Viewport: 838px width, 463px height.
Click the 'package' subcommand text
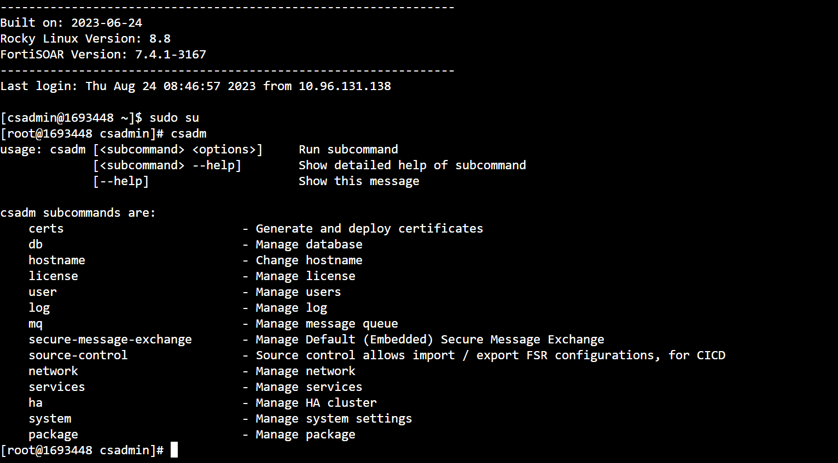pos(53,434)
